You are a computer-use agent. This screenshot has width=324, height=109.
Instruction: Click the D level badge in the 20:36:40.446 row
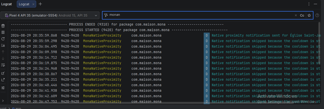click(207, 85)
